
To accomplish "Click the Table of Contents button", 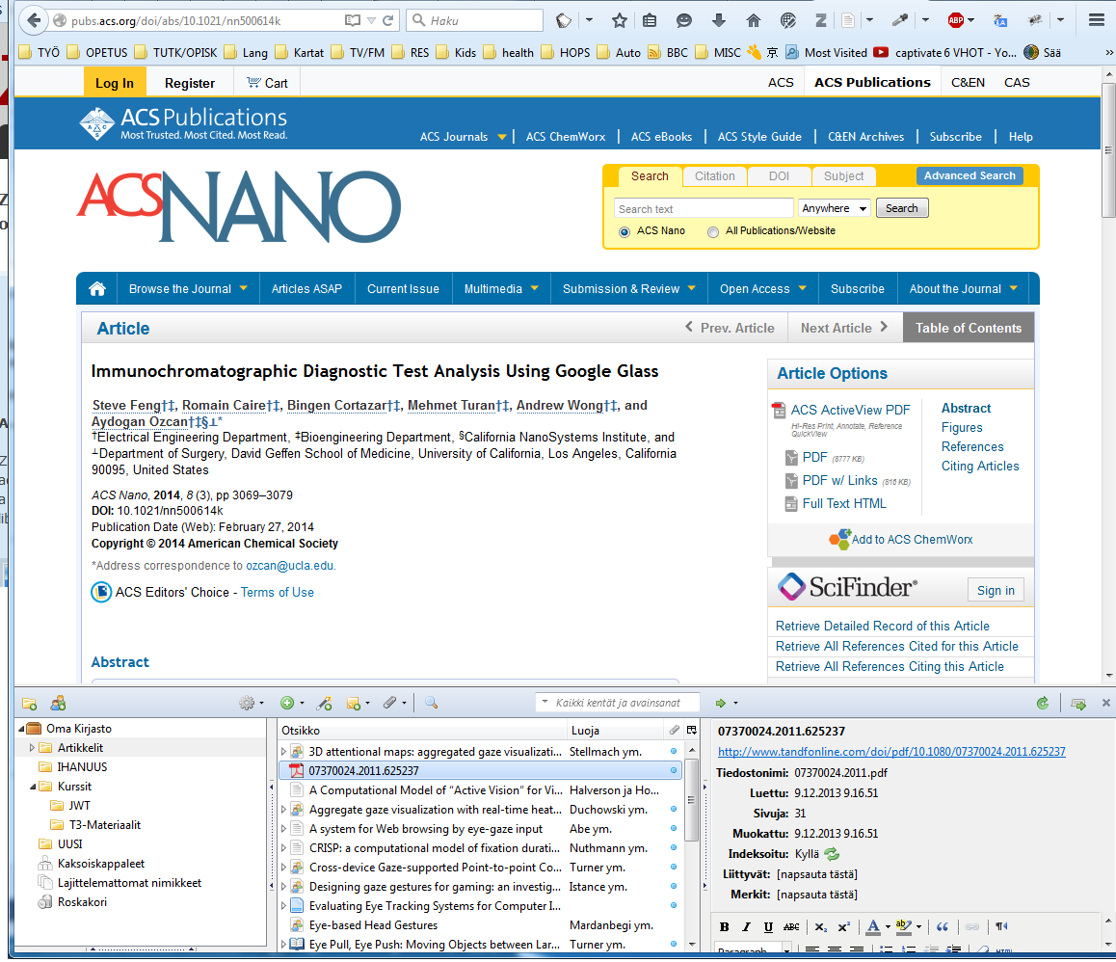I will tap(968, 329).
